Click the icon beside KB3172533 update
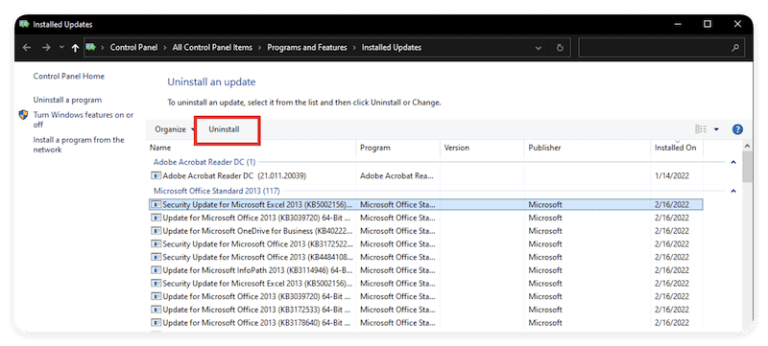768x346 pixels. tap(156, 310)
